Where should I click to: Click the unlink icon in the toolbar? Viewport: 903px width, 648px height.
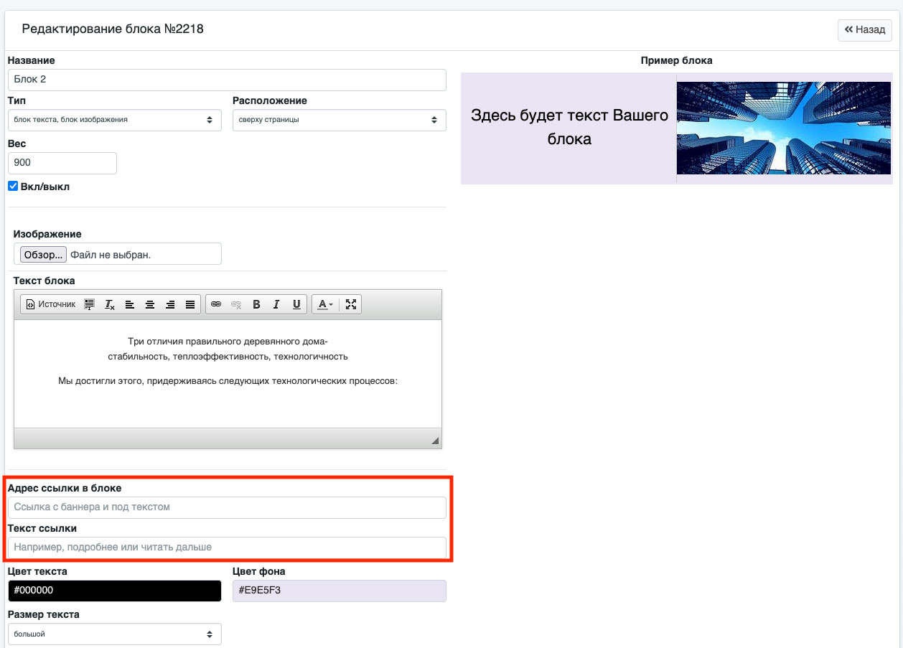[236, 304]
